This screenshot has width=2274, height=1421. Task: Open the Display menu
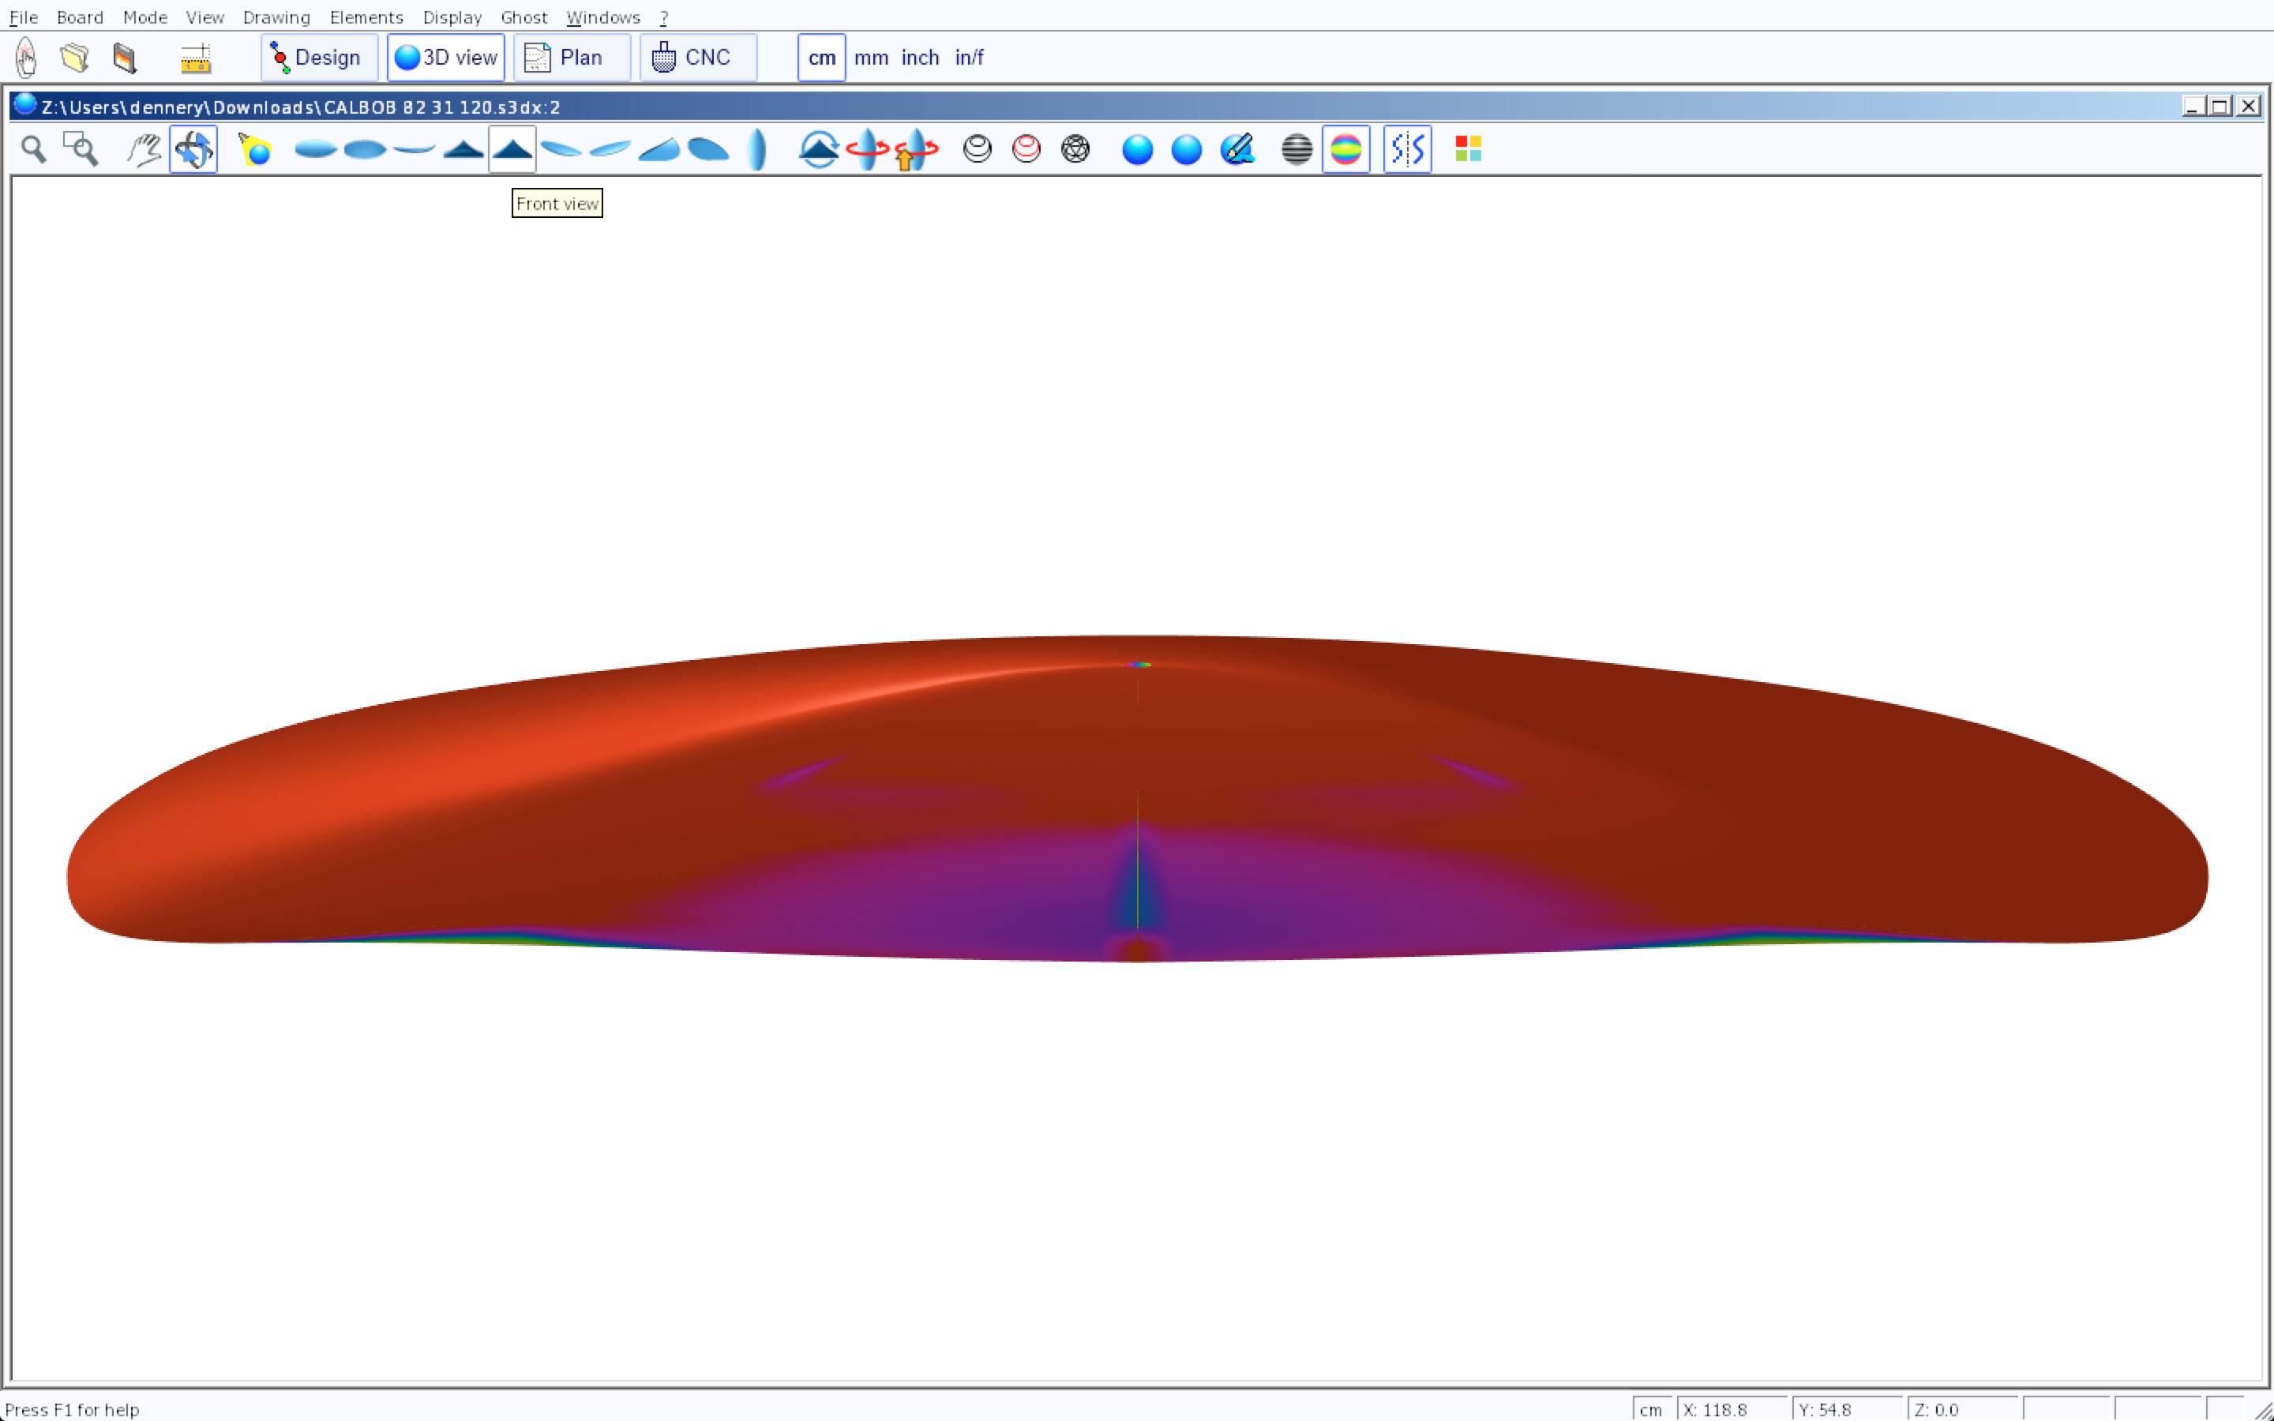tap(452, 17)
